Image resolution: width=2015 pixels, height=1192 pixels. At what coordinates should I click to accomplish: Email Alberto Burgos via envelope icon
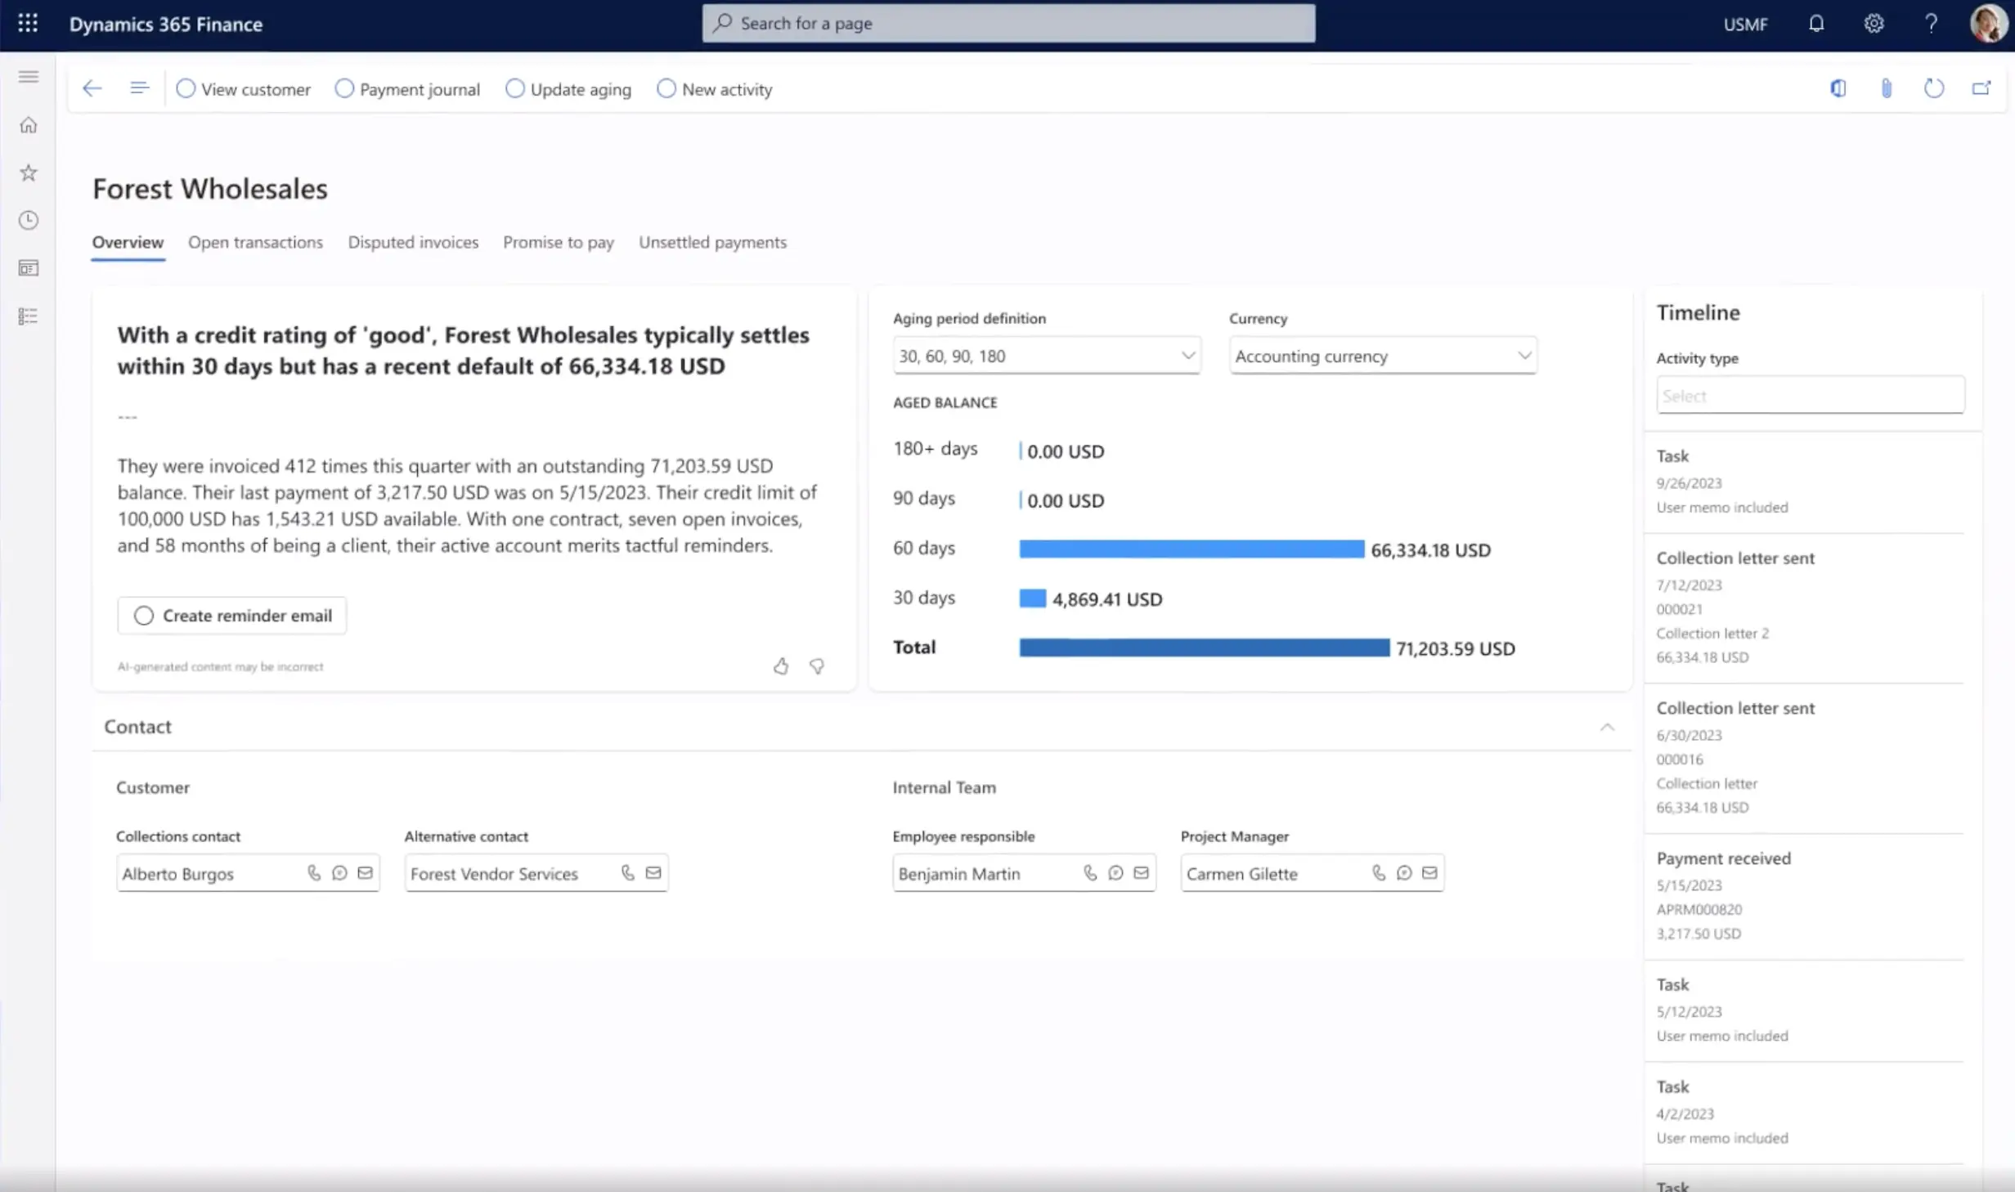(365, 873)
